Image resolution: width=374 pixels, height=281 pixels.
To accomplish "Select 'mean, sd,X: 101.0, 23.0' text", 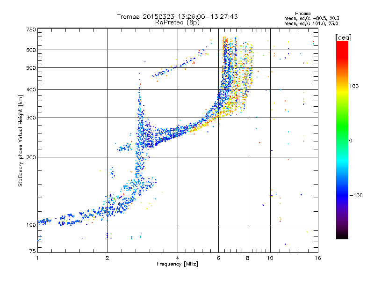I will pos(311,23).
